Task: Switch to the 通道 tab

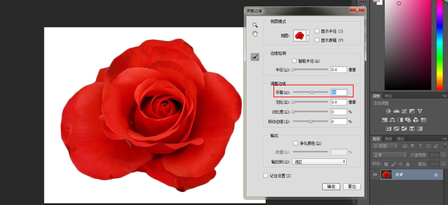Action: click(388, 139)
